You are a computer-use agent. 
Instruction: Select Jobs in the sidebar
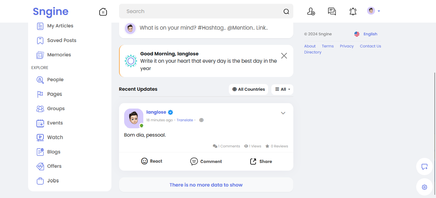(53, 181)
